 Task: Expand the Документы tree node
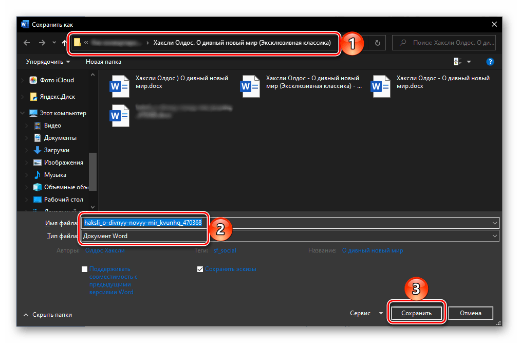coord(27,138)
